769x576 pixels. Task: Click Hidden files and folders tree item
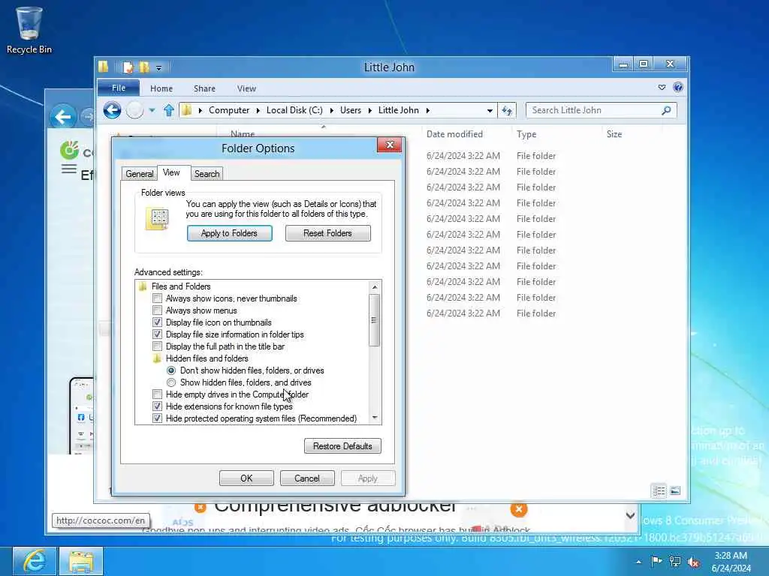207,358
